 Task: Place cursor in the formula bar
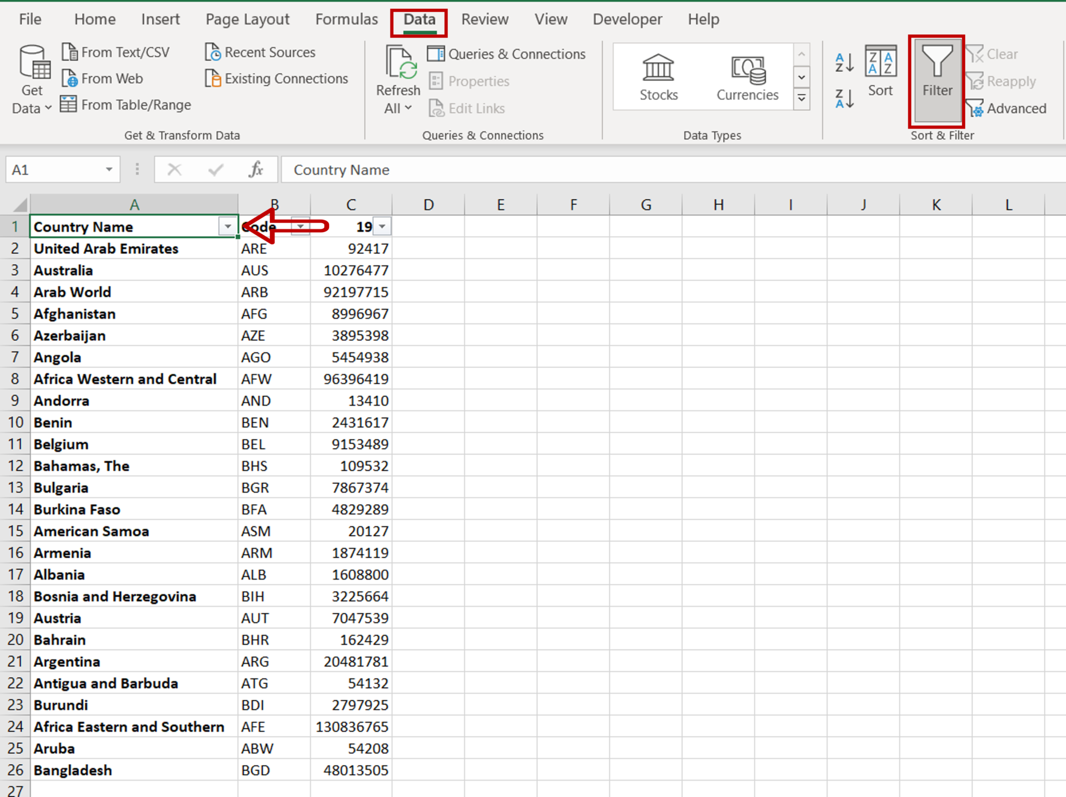[468, 169]
